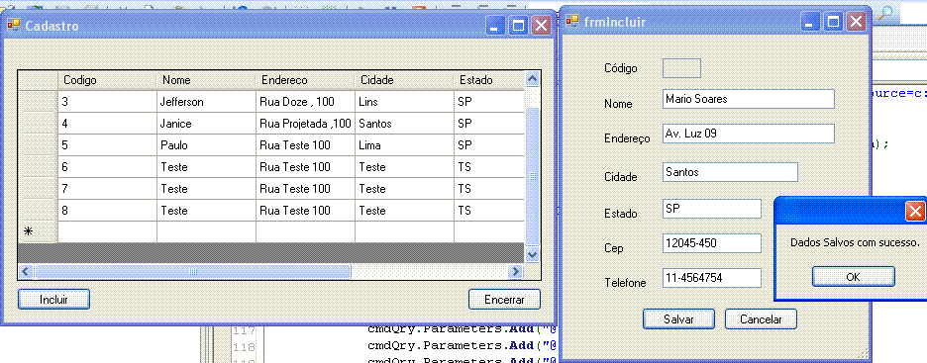
Task: Click the Cadastro window icon in title bar
Action: [14, 26]
